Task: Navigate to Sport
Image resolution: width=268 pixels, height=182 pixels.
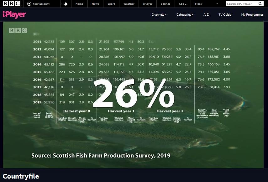Action: tap(111, 4)
